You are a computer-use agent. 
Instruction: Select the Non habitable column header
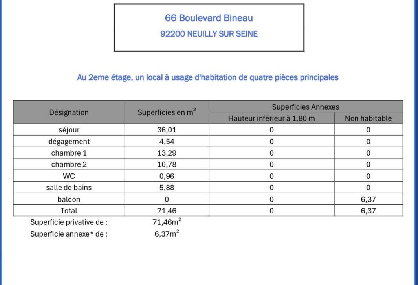point(368,118)
